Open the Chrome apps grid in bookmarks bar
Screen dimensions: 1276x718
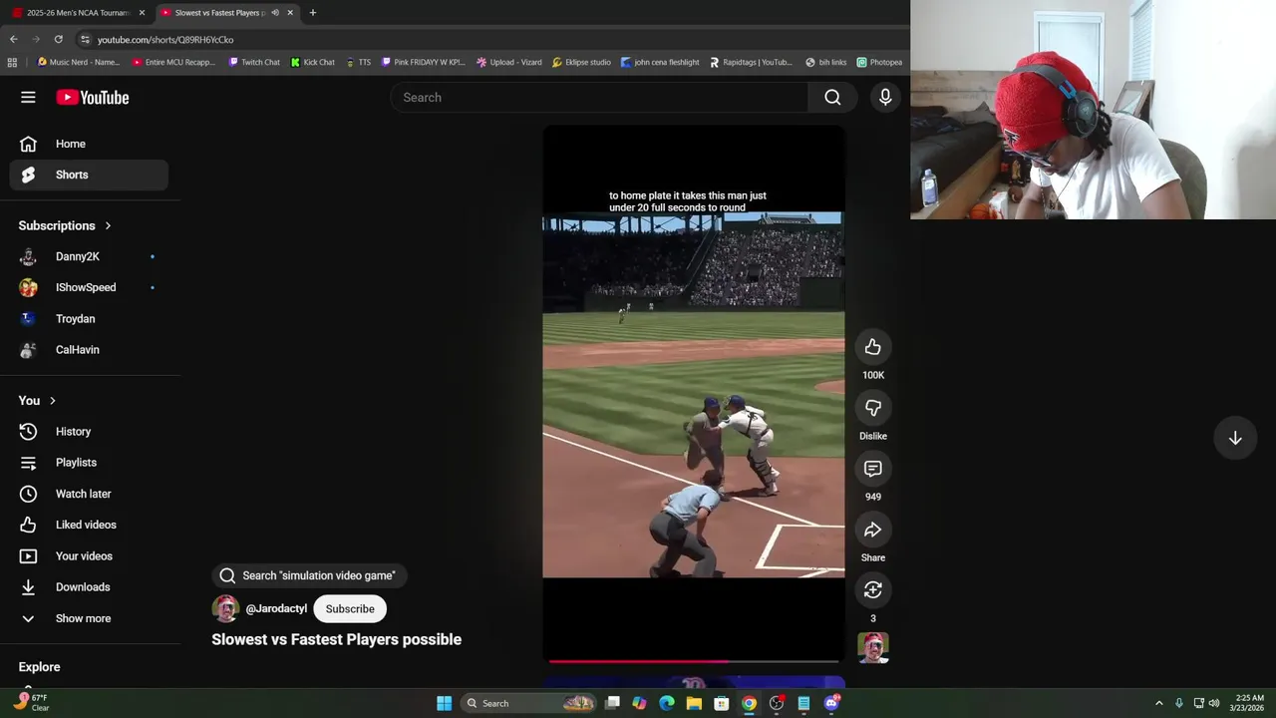point(12,62)
